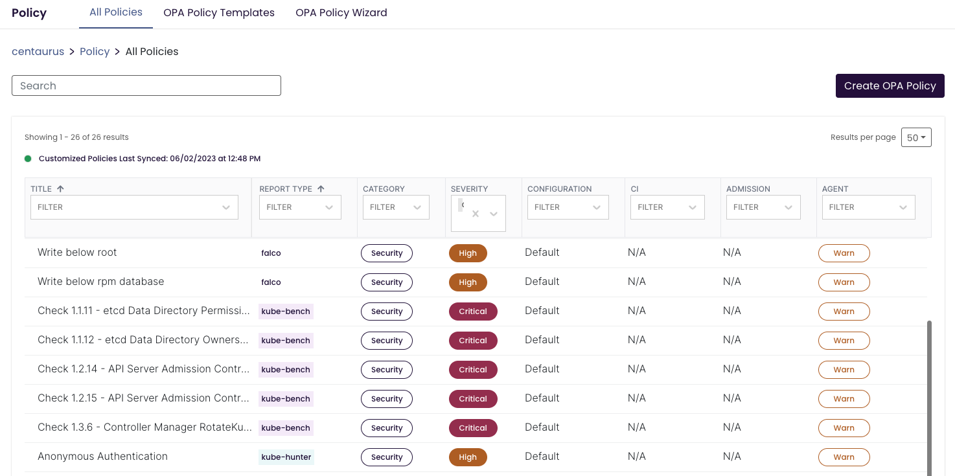This screenshot has width=955, height=476.
Task: Navigate to the centaurus breadcrumb link
Action: (x=38, y=51)
